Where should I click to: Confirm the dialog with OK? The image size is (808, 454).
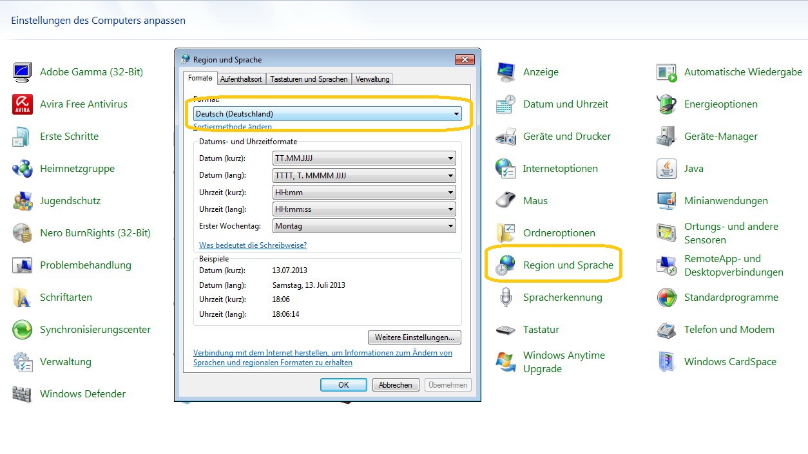click(x=343, y=385)
